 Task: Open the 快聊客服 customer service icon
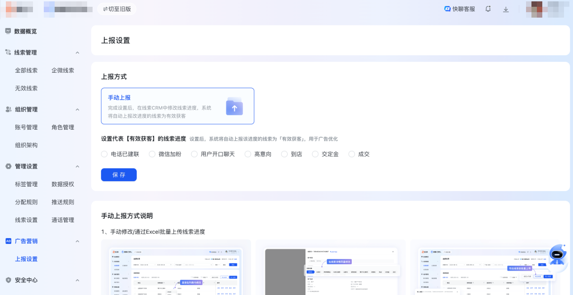pyautogui.click(x=447, y=8)
